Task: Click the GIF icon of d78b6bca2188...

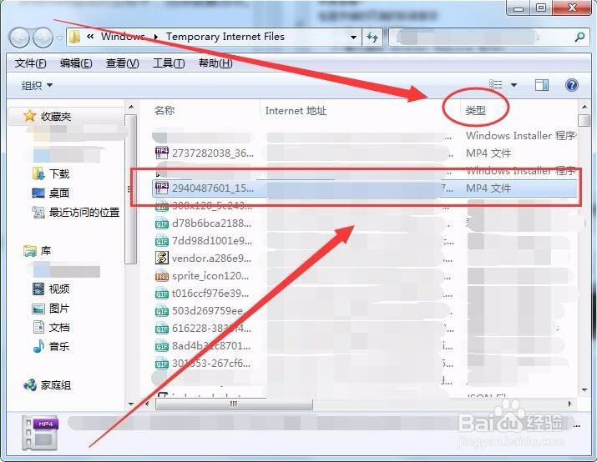Action: (162, 224)
